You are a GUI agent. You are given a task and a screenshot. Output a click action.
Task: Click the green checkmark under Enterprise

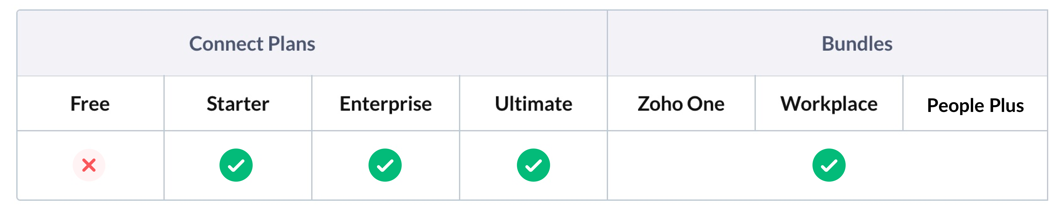pyautogui.click(x=385, y=165)
